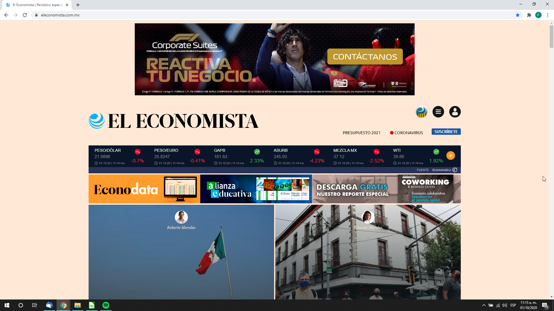Show hidden system tray icons
This screenshot has width=554, height=311.
pos(484,305)
